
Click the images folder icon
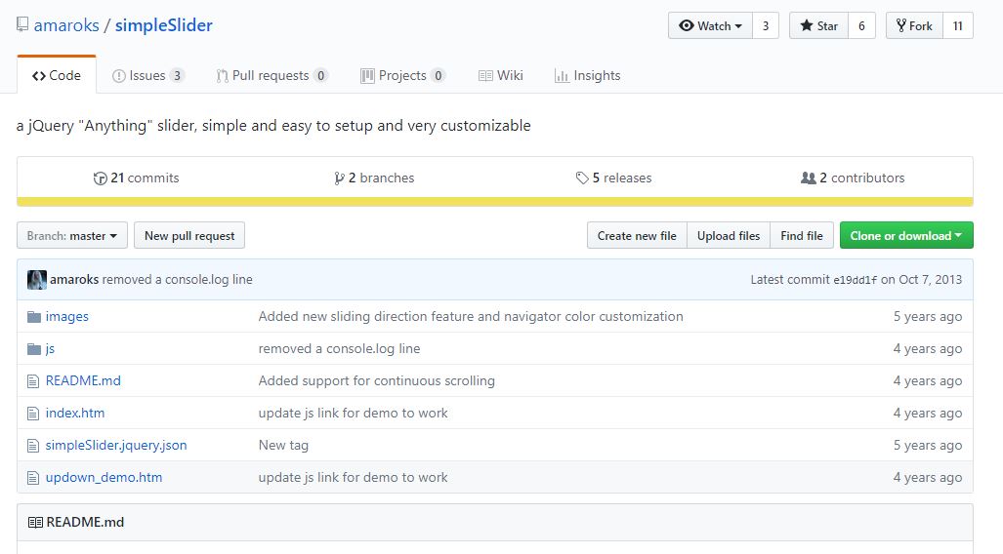tap(34, 317)
